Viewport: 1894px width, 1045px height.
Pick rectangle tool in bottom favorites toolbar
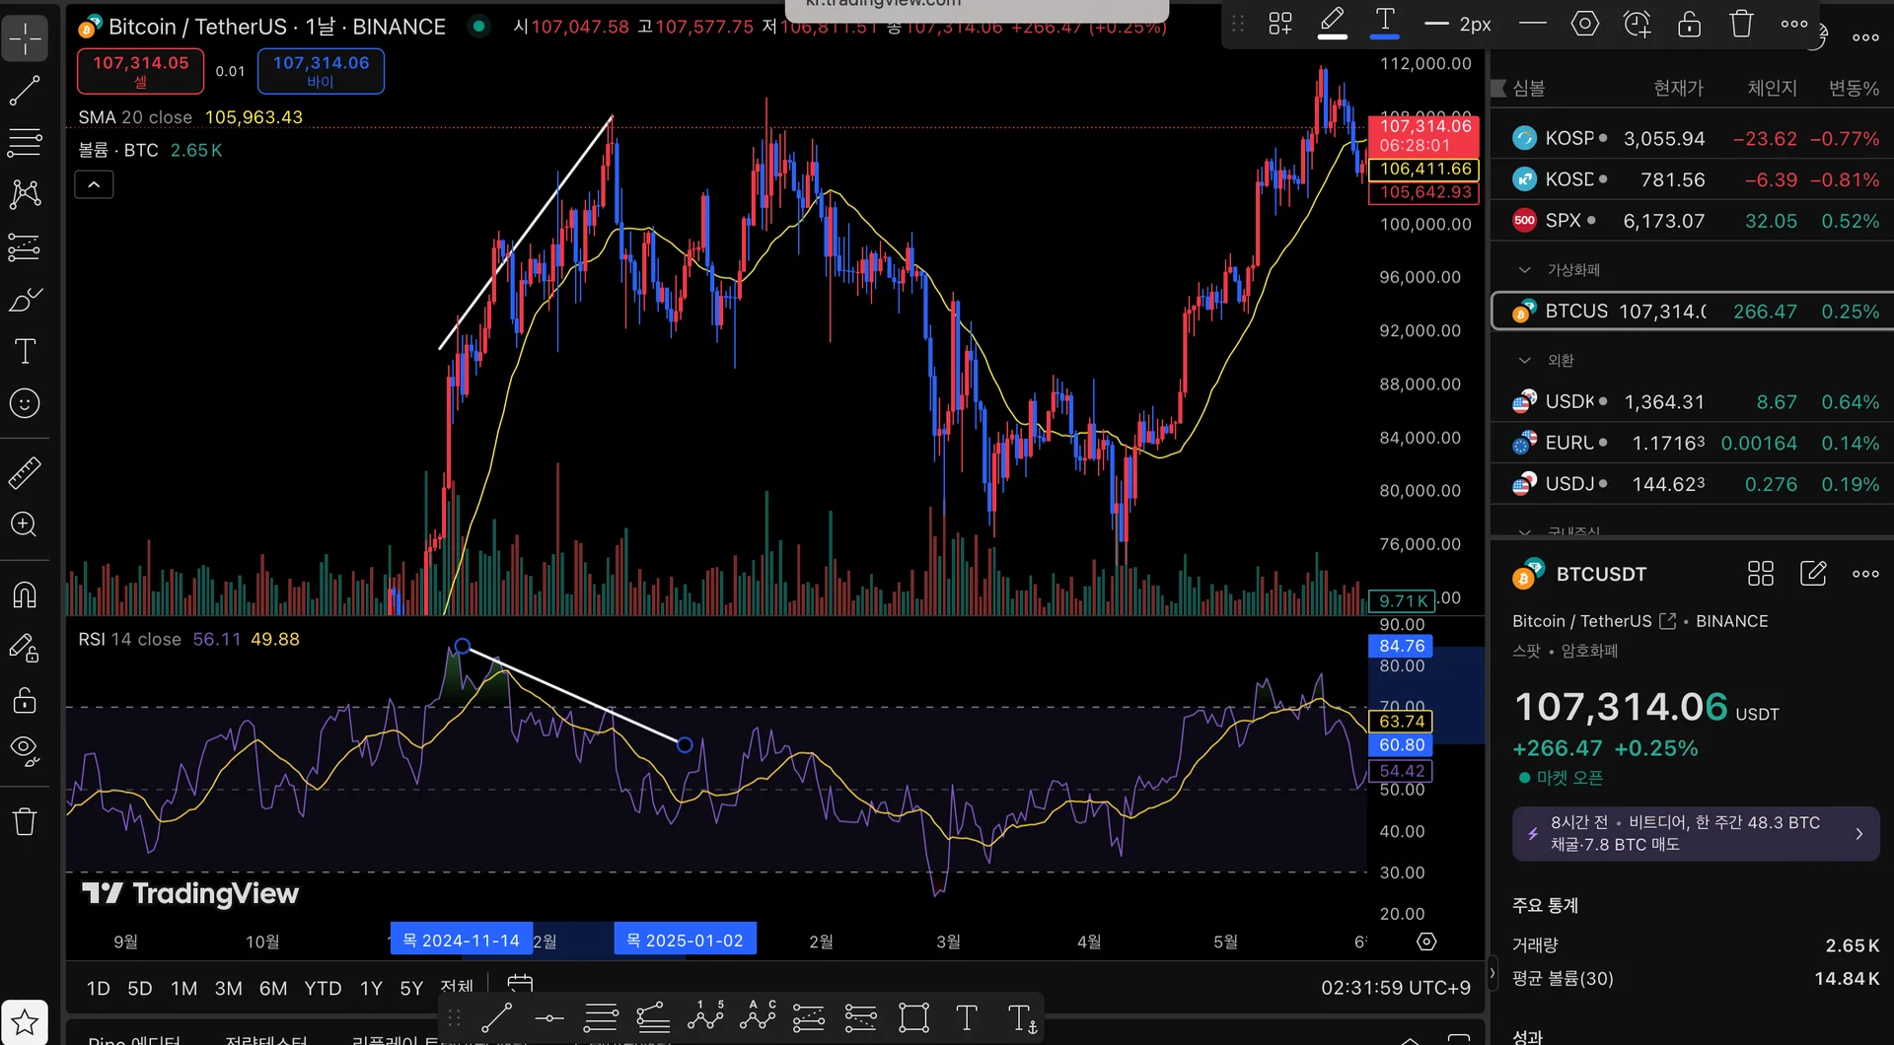click(x=914, y=1017)
